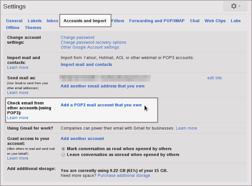Click Add another account link
The width and height of the screenshot is (252, 186).
(82, 139)
